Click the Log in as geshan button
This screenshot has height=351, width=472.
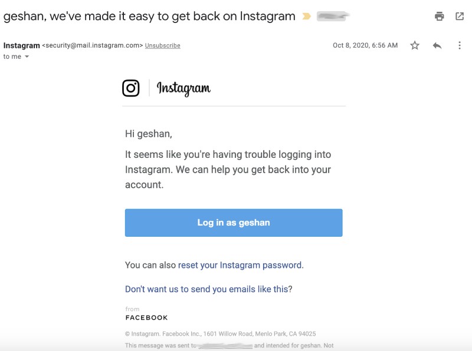[x=234, y=222]
